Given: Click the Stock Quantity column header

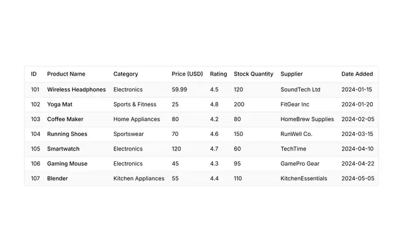Looking at the screenshot, I should [x=253, y=74].
